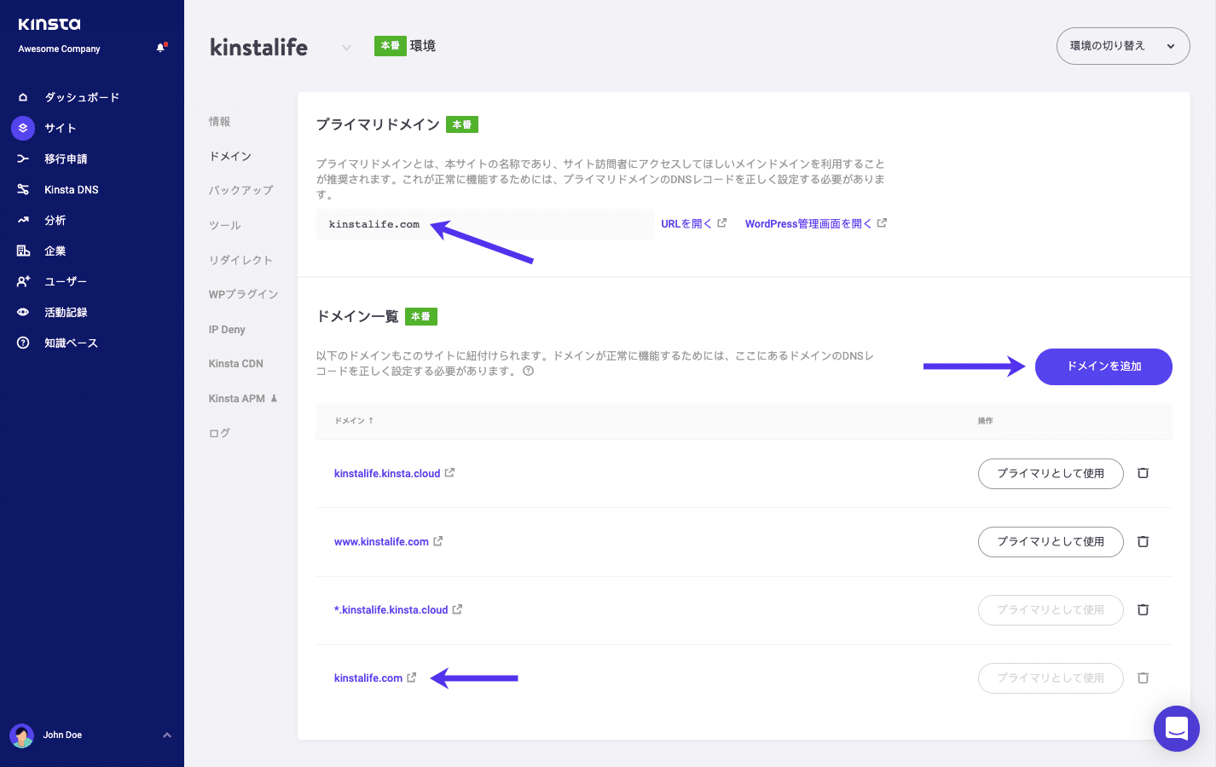Toggle the domain name sort order arrow
This screenshot has width=1216, height=767.
[373, 419]
